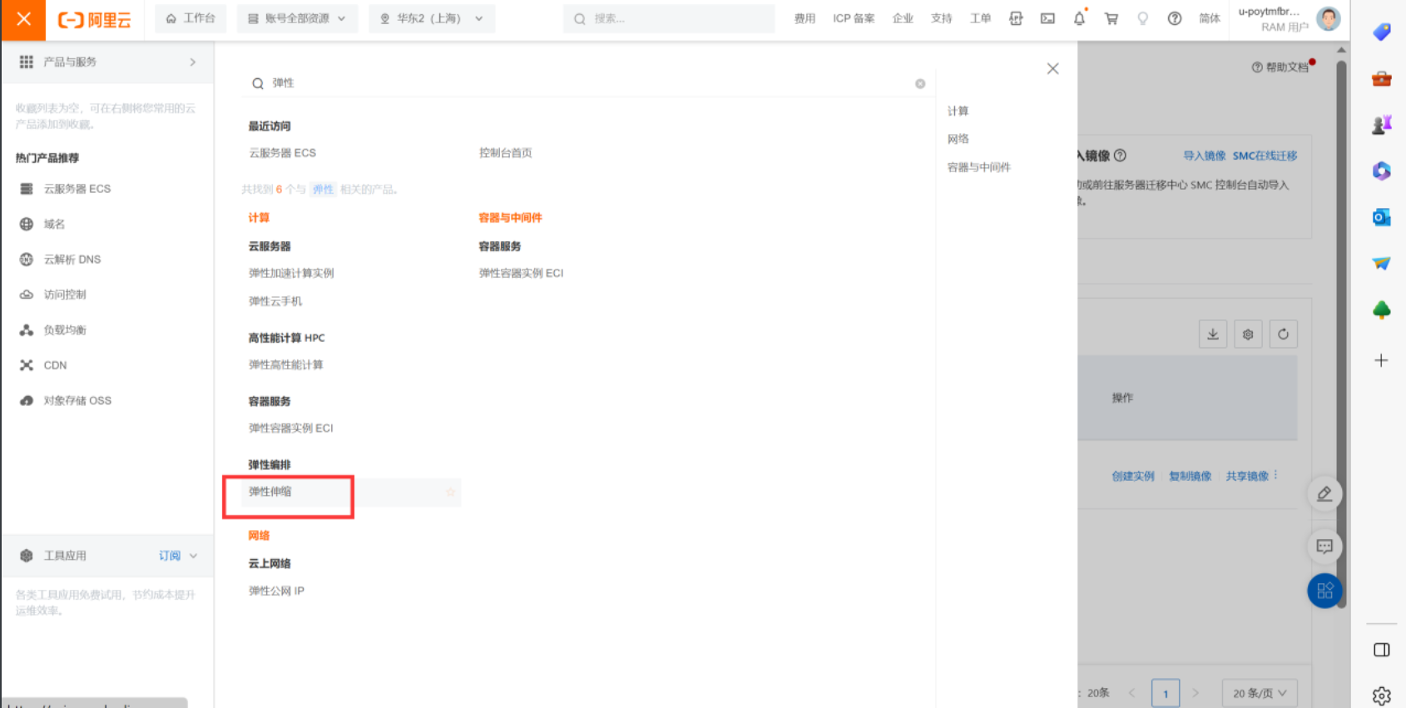Screen dimensions: 1406x708
Task: Open 云服务器 ECS in hot products sidebar
Action: [x=77, y=189]
